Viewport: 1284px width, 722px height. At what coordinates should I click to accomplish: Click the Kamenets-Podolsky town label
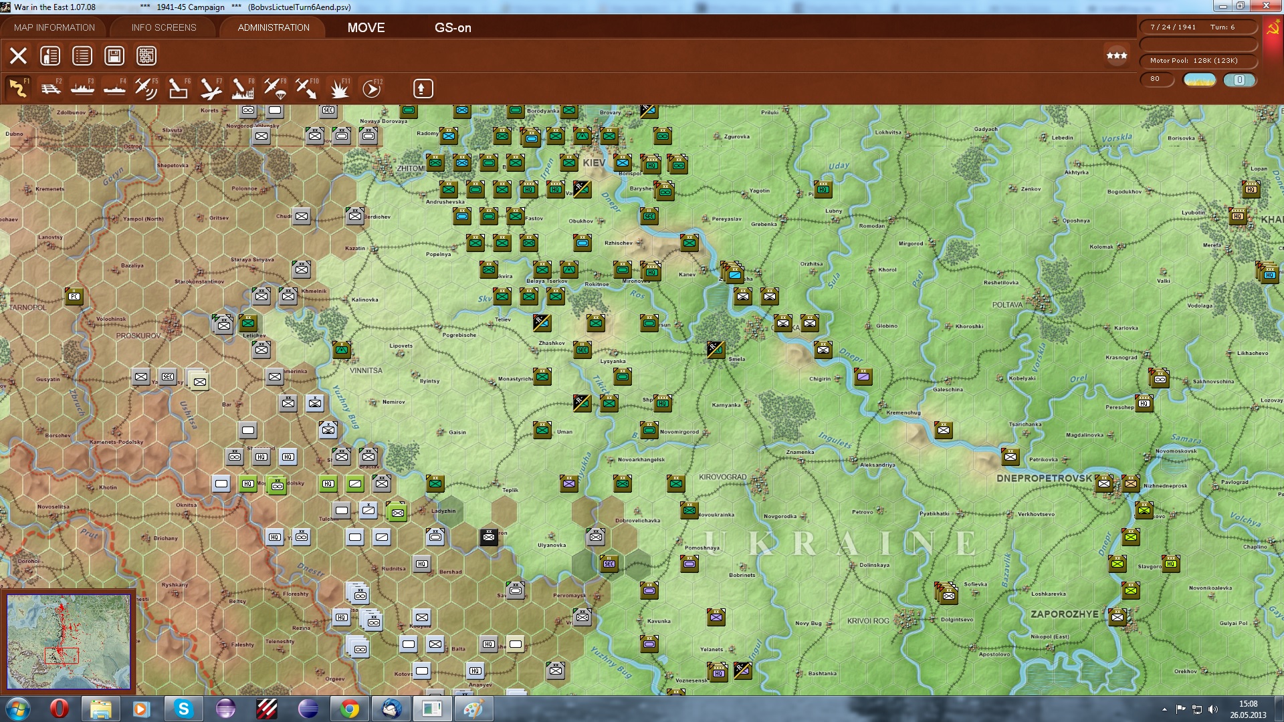pos(116,442)
